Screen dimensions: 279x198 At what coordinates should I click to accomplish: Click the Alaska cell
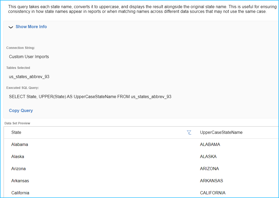point(18,156)
